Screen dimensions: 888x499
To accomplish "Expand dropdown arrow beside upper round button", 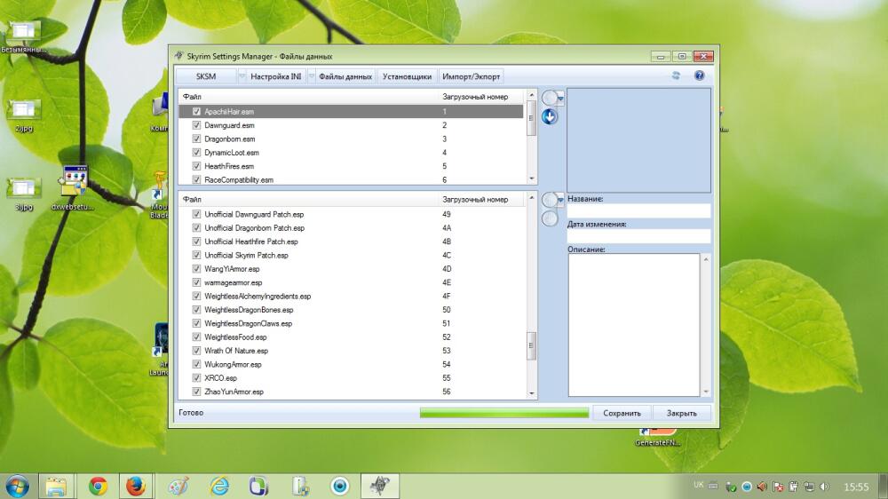I will [x=560, y=99].
